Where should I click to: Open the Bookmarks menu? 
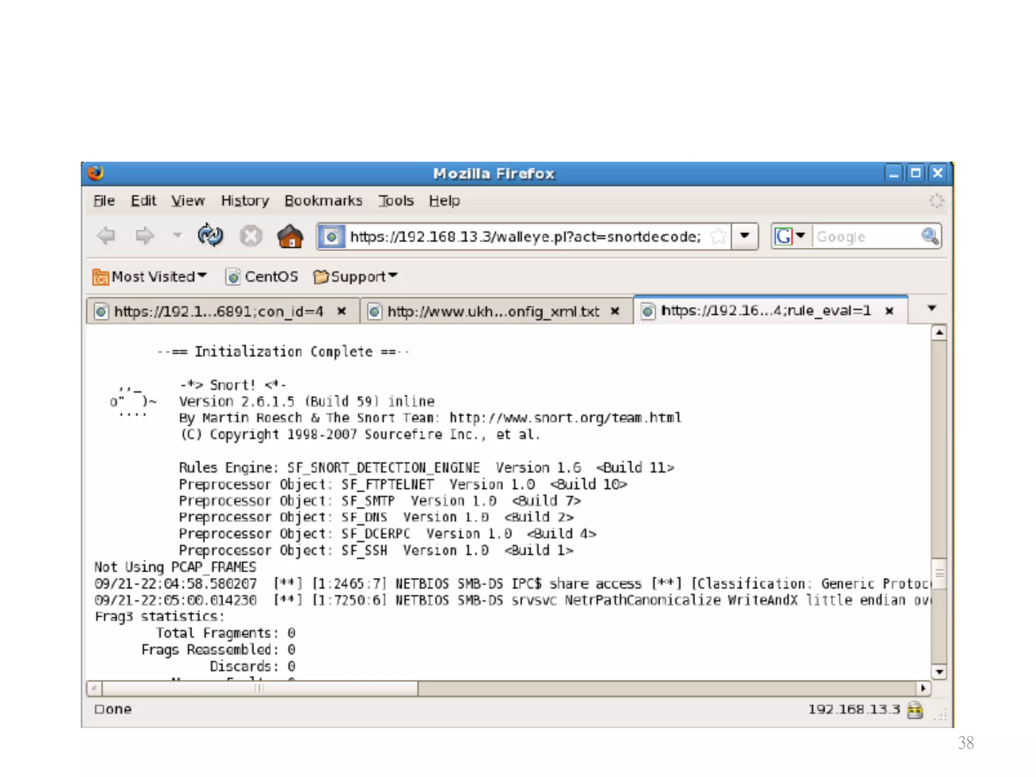click(x=323, y=201)
